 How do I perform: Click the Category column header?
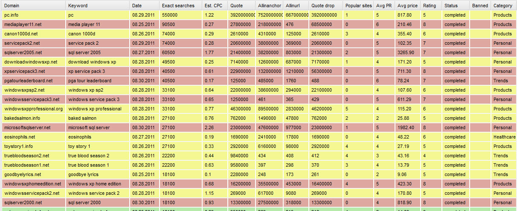click(x=503, y=6)
